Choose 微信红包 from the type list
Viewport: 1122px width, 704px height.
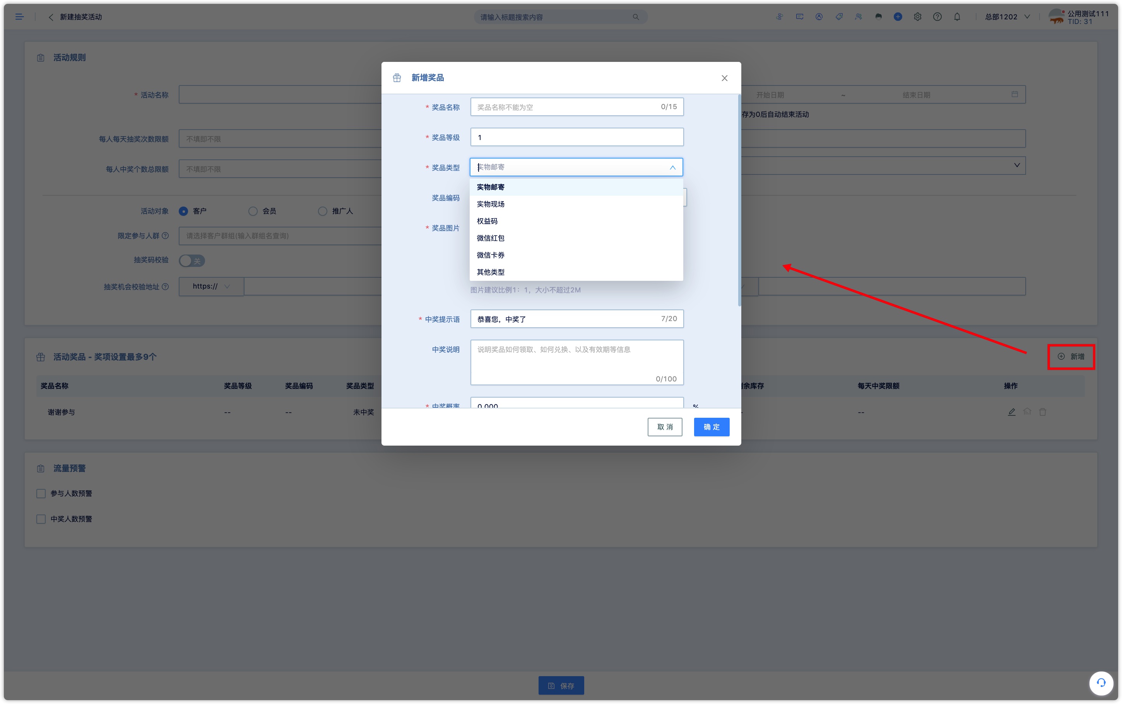[x=576, y=238]
